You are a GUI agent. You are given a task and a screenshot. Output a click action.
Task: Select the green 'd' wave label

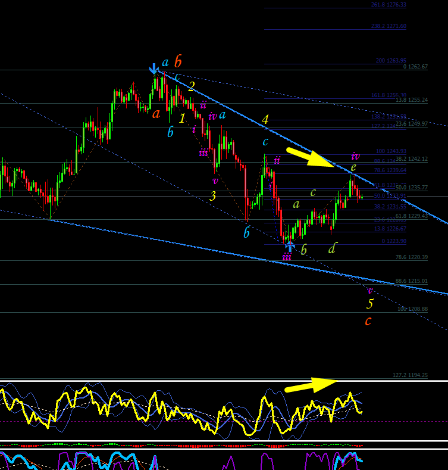332,248
